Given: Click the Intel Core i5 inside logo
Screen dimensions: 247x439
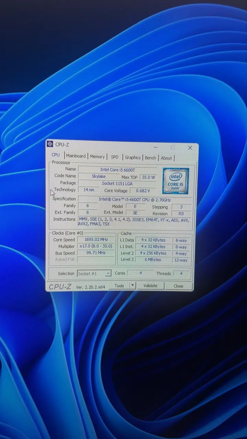Looking at the screenshot, I should [x=176, y=181].
